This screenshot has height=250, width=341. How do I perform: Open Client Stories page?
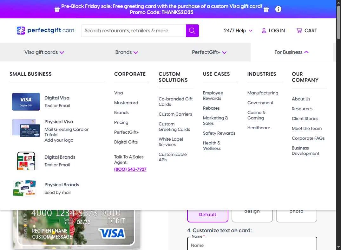click(x=305, y=119)
